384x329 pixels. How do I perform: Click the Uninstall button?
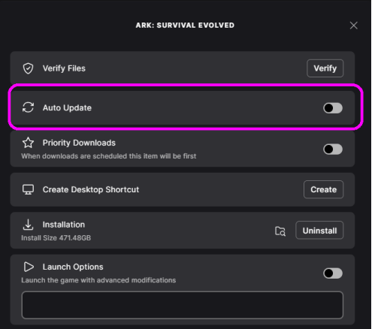319,231
